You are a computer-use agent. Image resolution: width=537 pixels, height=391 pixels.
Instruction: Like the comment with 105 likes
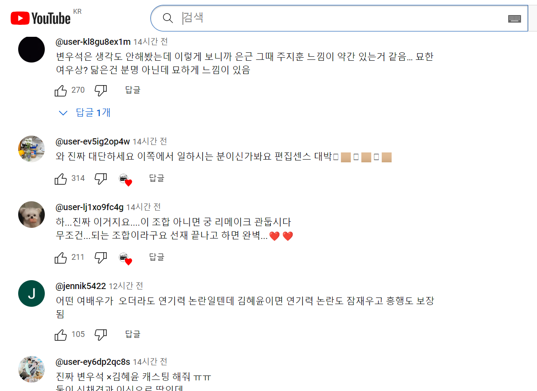(61, 335)
